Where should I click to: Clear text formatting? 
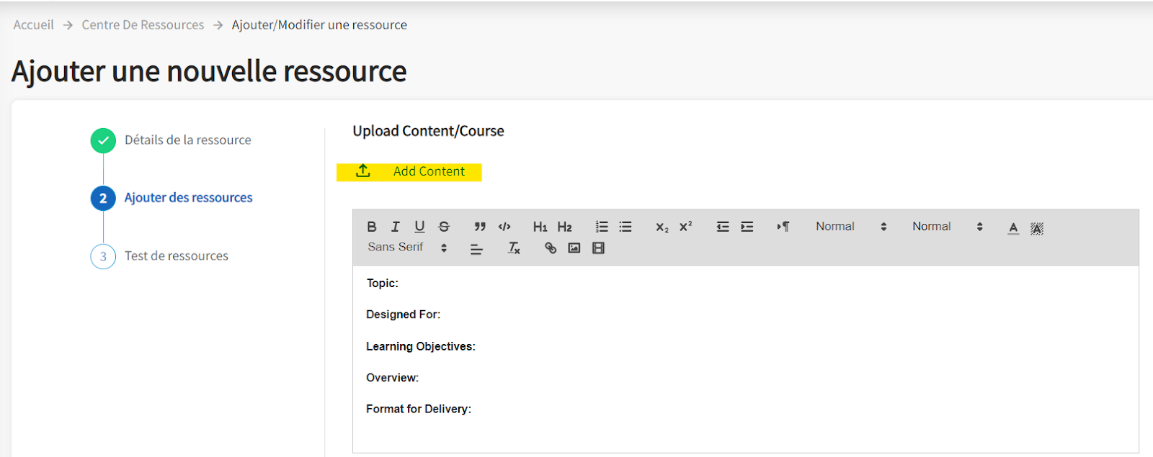point(514,248)
